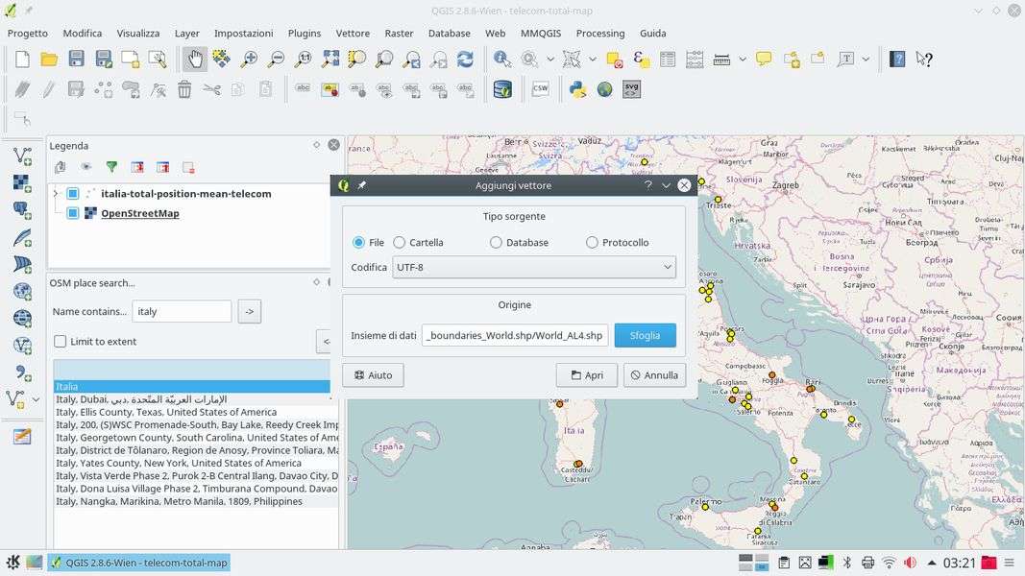
Task: Click the Add Raster Layer sidebar icon
Action: [21, 182]
